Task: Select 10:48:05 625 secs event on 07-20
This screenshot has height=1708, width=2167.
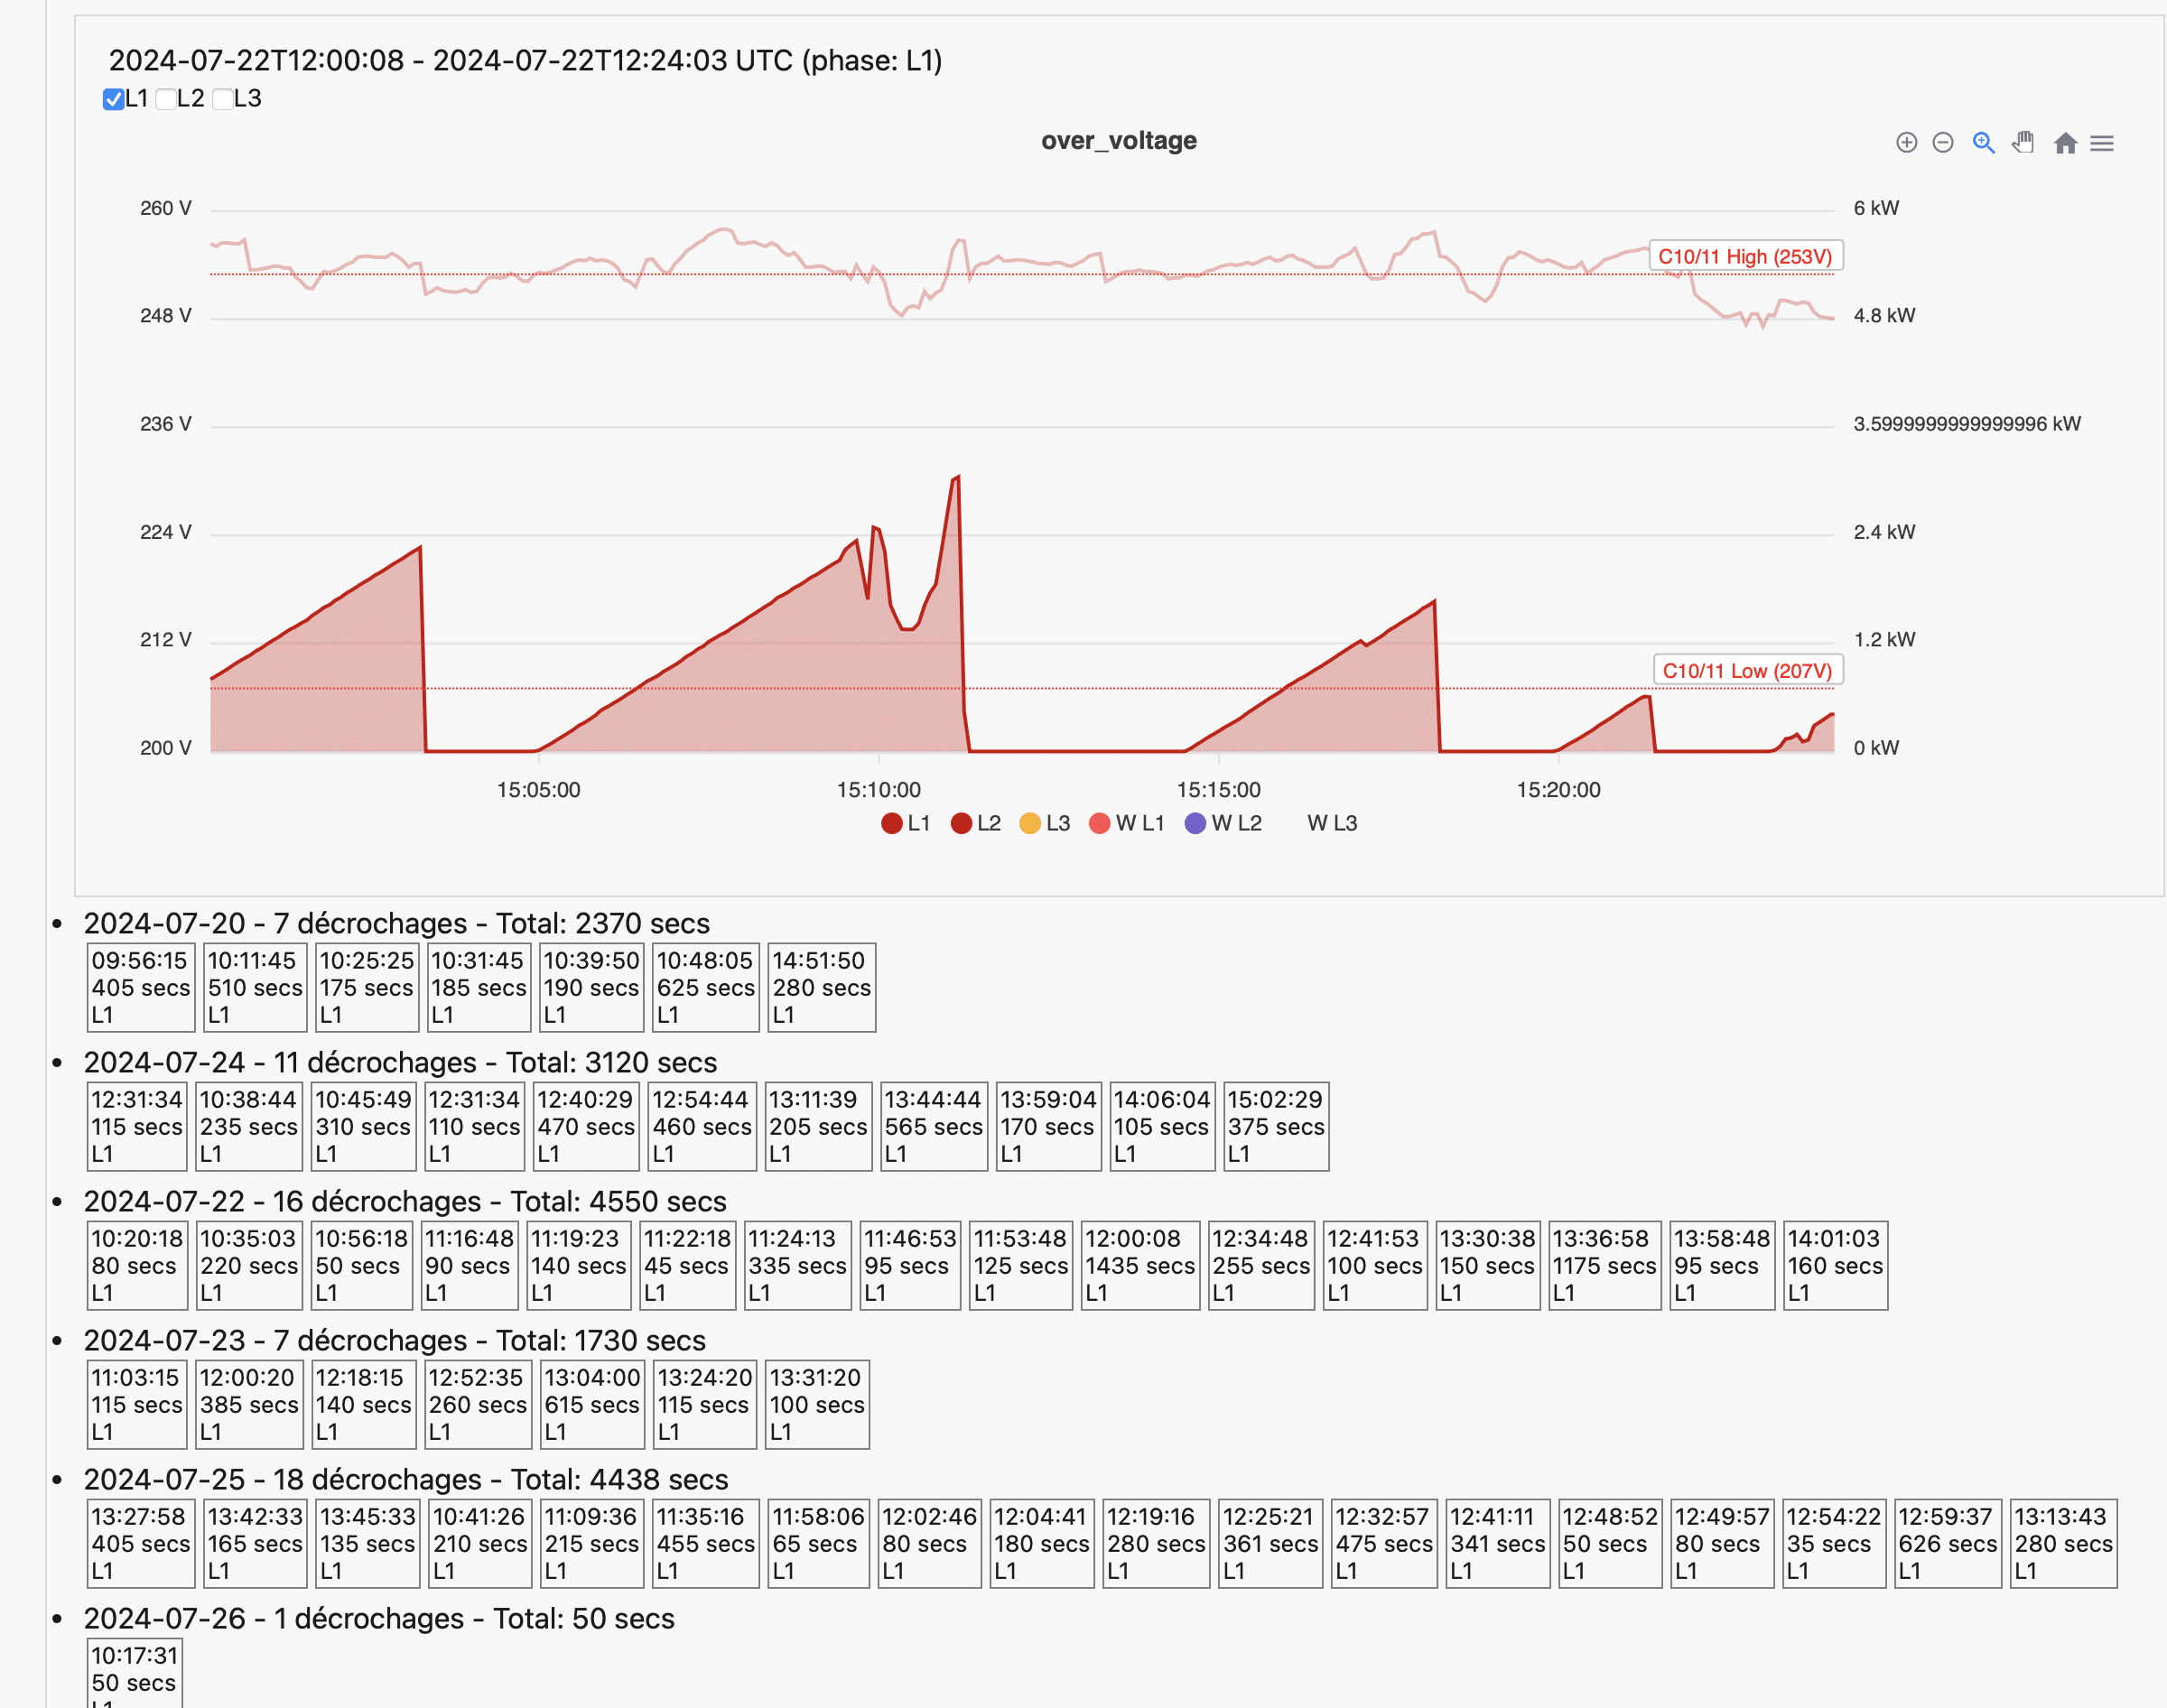Action: (x=705, y=987)
